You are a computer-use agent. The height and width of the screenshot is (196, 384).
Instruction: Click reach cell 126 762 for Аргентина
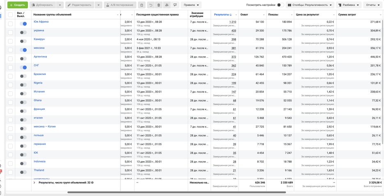pos(259,57)
